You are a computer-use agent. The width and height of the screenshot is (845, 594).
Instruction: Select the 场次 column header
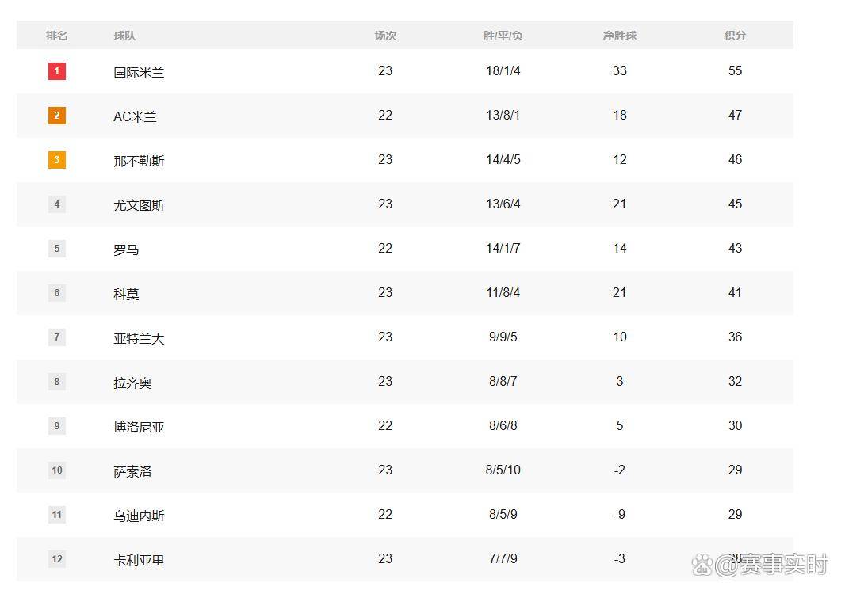click(385, 36)
